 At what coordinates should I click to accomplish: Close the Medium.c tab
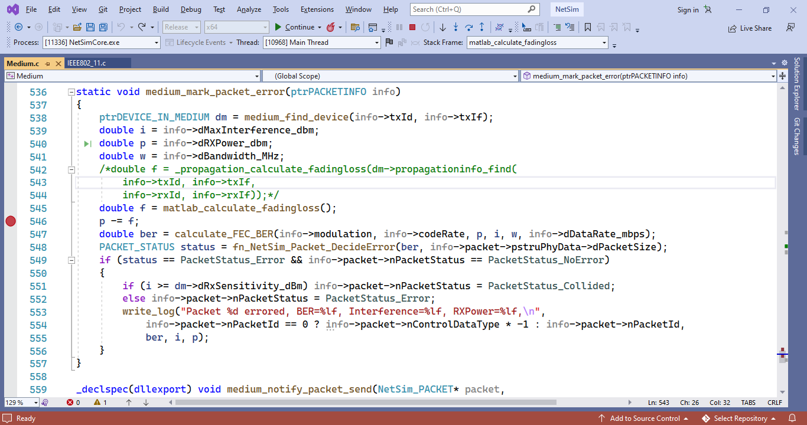pyautogui.click(x=58, y=63)
